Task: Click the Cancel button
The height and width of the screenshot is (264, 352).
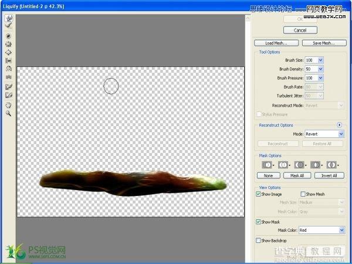Action: pos(300,31)
